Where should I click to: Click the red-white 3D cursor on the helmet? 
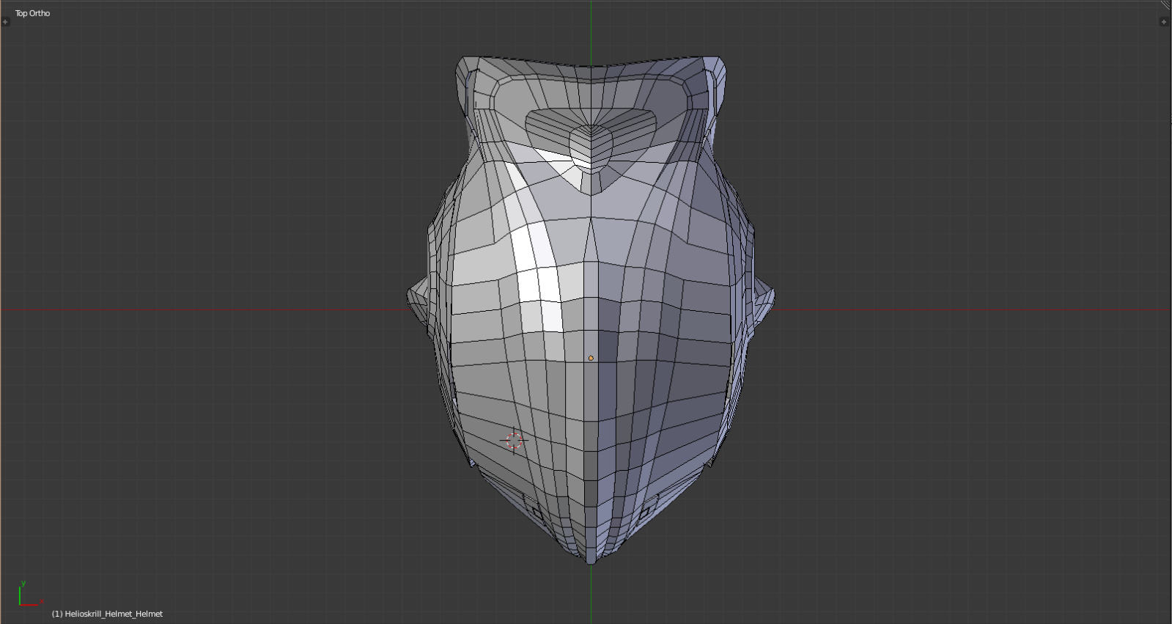514,441
